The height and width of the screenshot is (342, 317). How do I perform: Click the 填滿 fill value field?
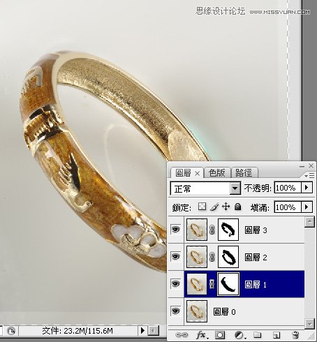click(x=288, y=207)
